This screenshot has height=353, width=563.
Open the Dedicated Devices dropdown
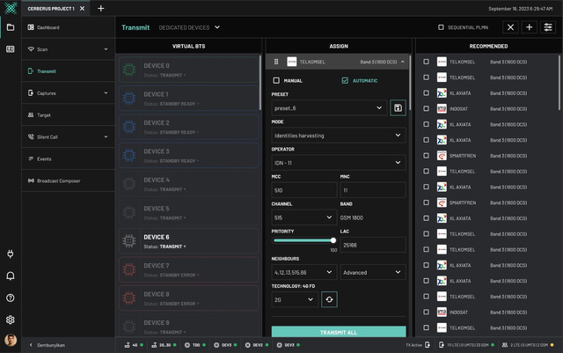pyautogui.click(x=188, y=27)
